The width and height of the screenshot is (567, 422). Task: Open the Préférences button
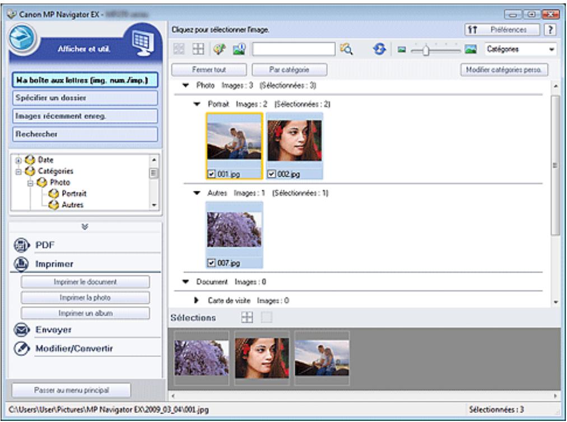click(x=502, y=30)
